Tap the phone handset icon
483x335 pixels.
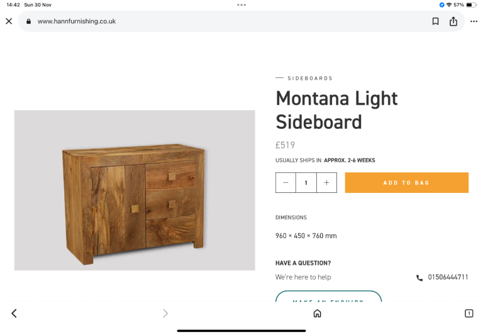click(419, 278)
